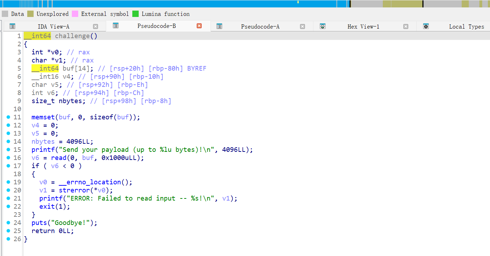Screen dimensions: 490x256
Task: Close the Pseudocode-B tab with red X
Action: (199, 26)
